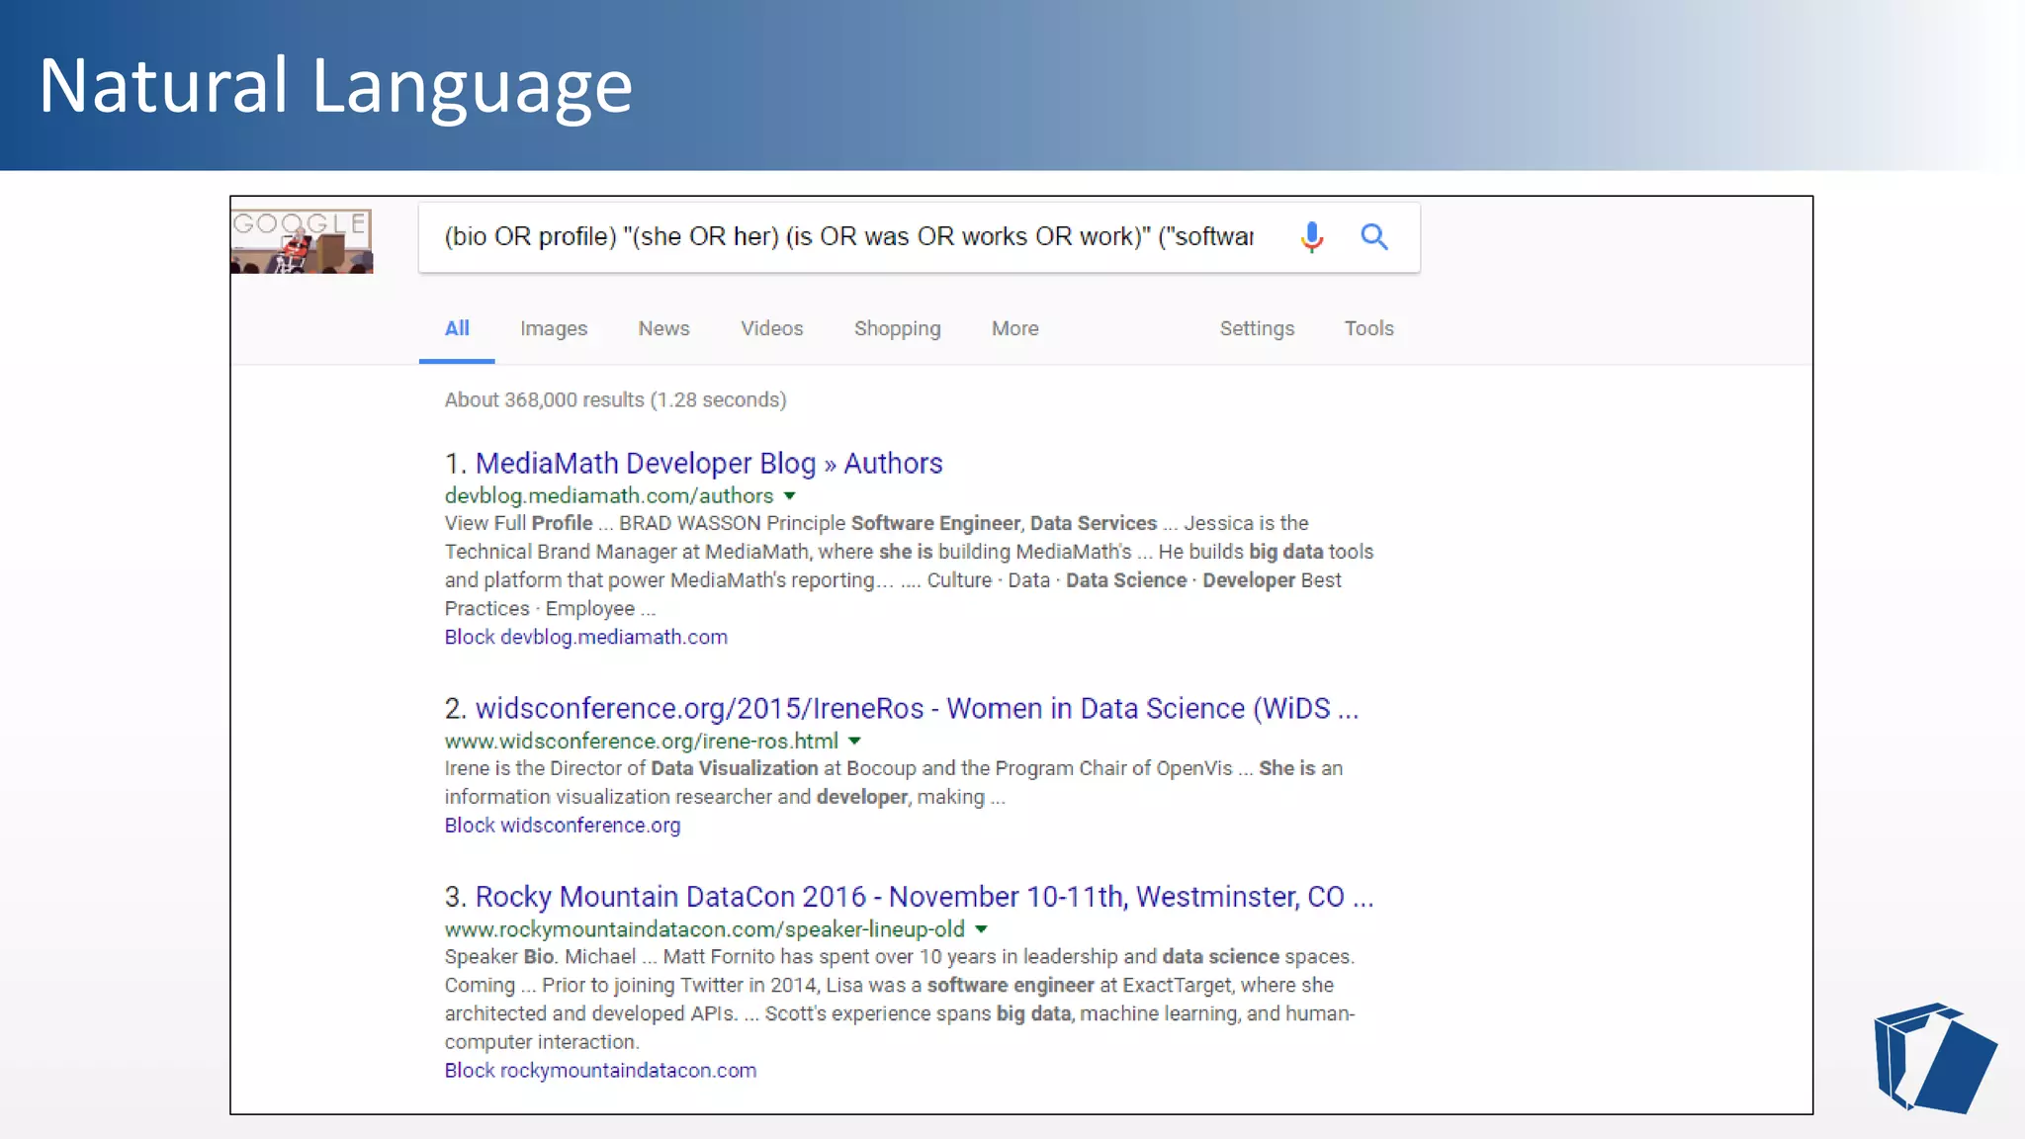Click the blue magnifier search icon
2025x1139 pixels.
pyautogui.click(x=1373, y=237)
